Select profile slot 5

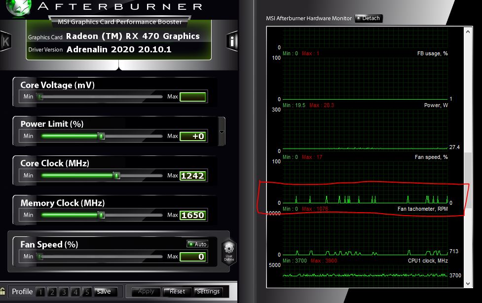point(87,292)
